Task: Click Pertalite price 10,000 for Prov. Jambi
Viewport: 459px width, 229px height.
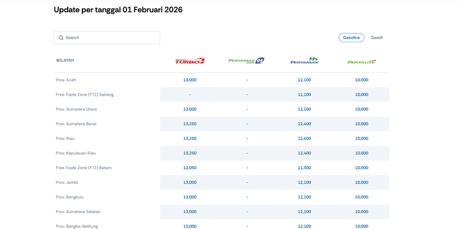Action: tap(361, 182)
